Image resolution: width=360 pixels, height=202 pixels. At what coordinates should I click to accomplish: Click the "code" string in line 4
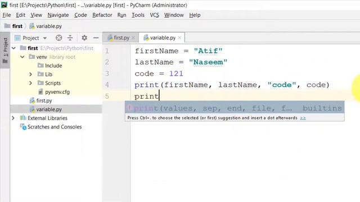pyautogui.click(x=282, y=85)
